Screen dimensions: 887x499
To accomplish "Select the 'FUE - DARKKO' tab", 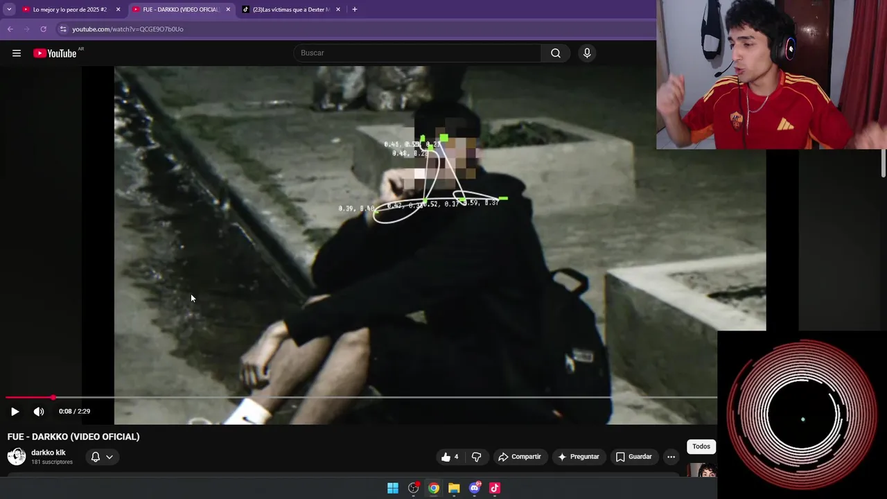I will click(x=180, y=10).
